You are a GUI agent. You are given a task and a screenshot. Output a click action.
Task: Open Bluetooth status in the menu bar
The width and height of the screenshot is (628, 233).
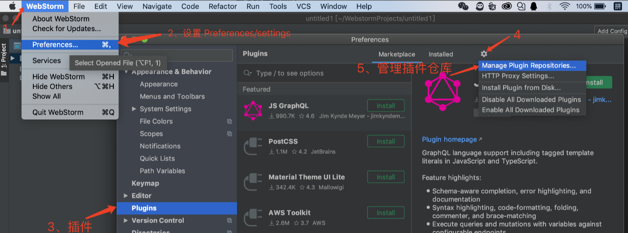[550, 6]
